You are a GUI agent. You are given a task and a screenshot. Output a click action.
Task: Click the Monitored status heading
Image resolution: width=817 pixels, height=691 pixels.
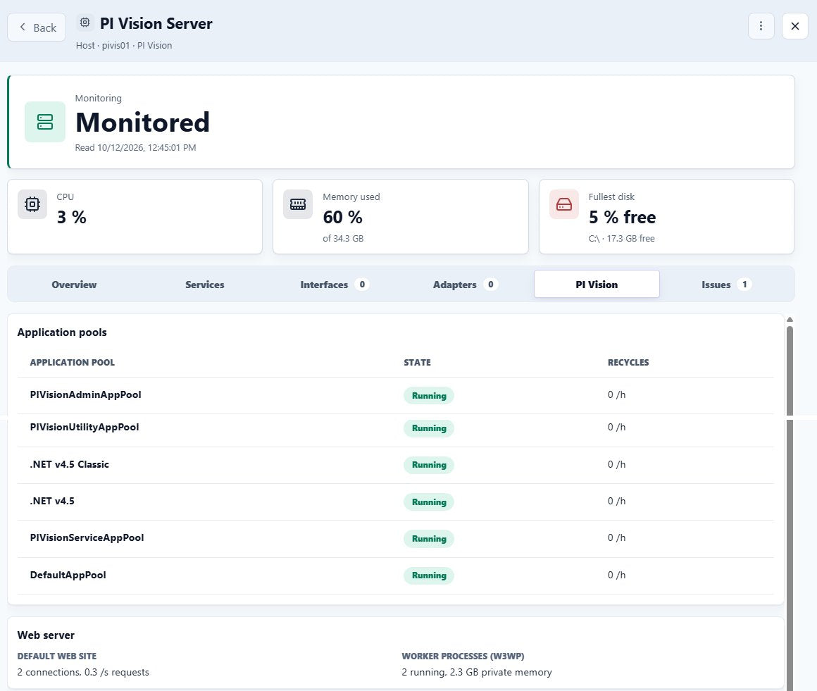(142, 123)
